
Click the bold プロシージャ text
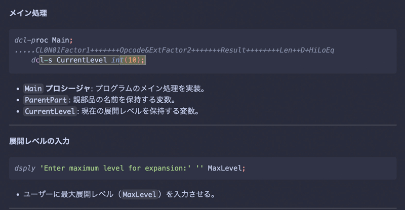point(68,89)
